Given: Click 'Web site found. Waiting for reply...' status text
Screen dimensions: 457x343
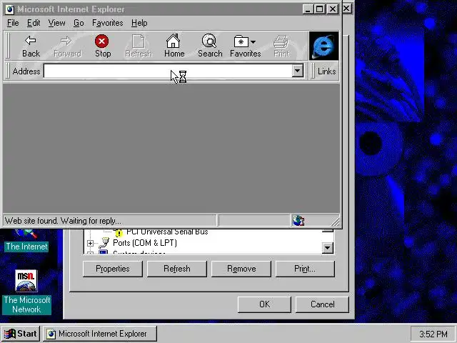Looking at the screenshot, I should pyautogui.click(x=63, y=221).
